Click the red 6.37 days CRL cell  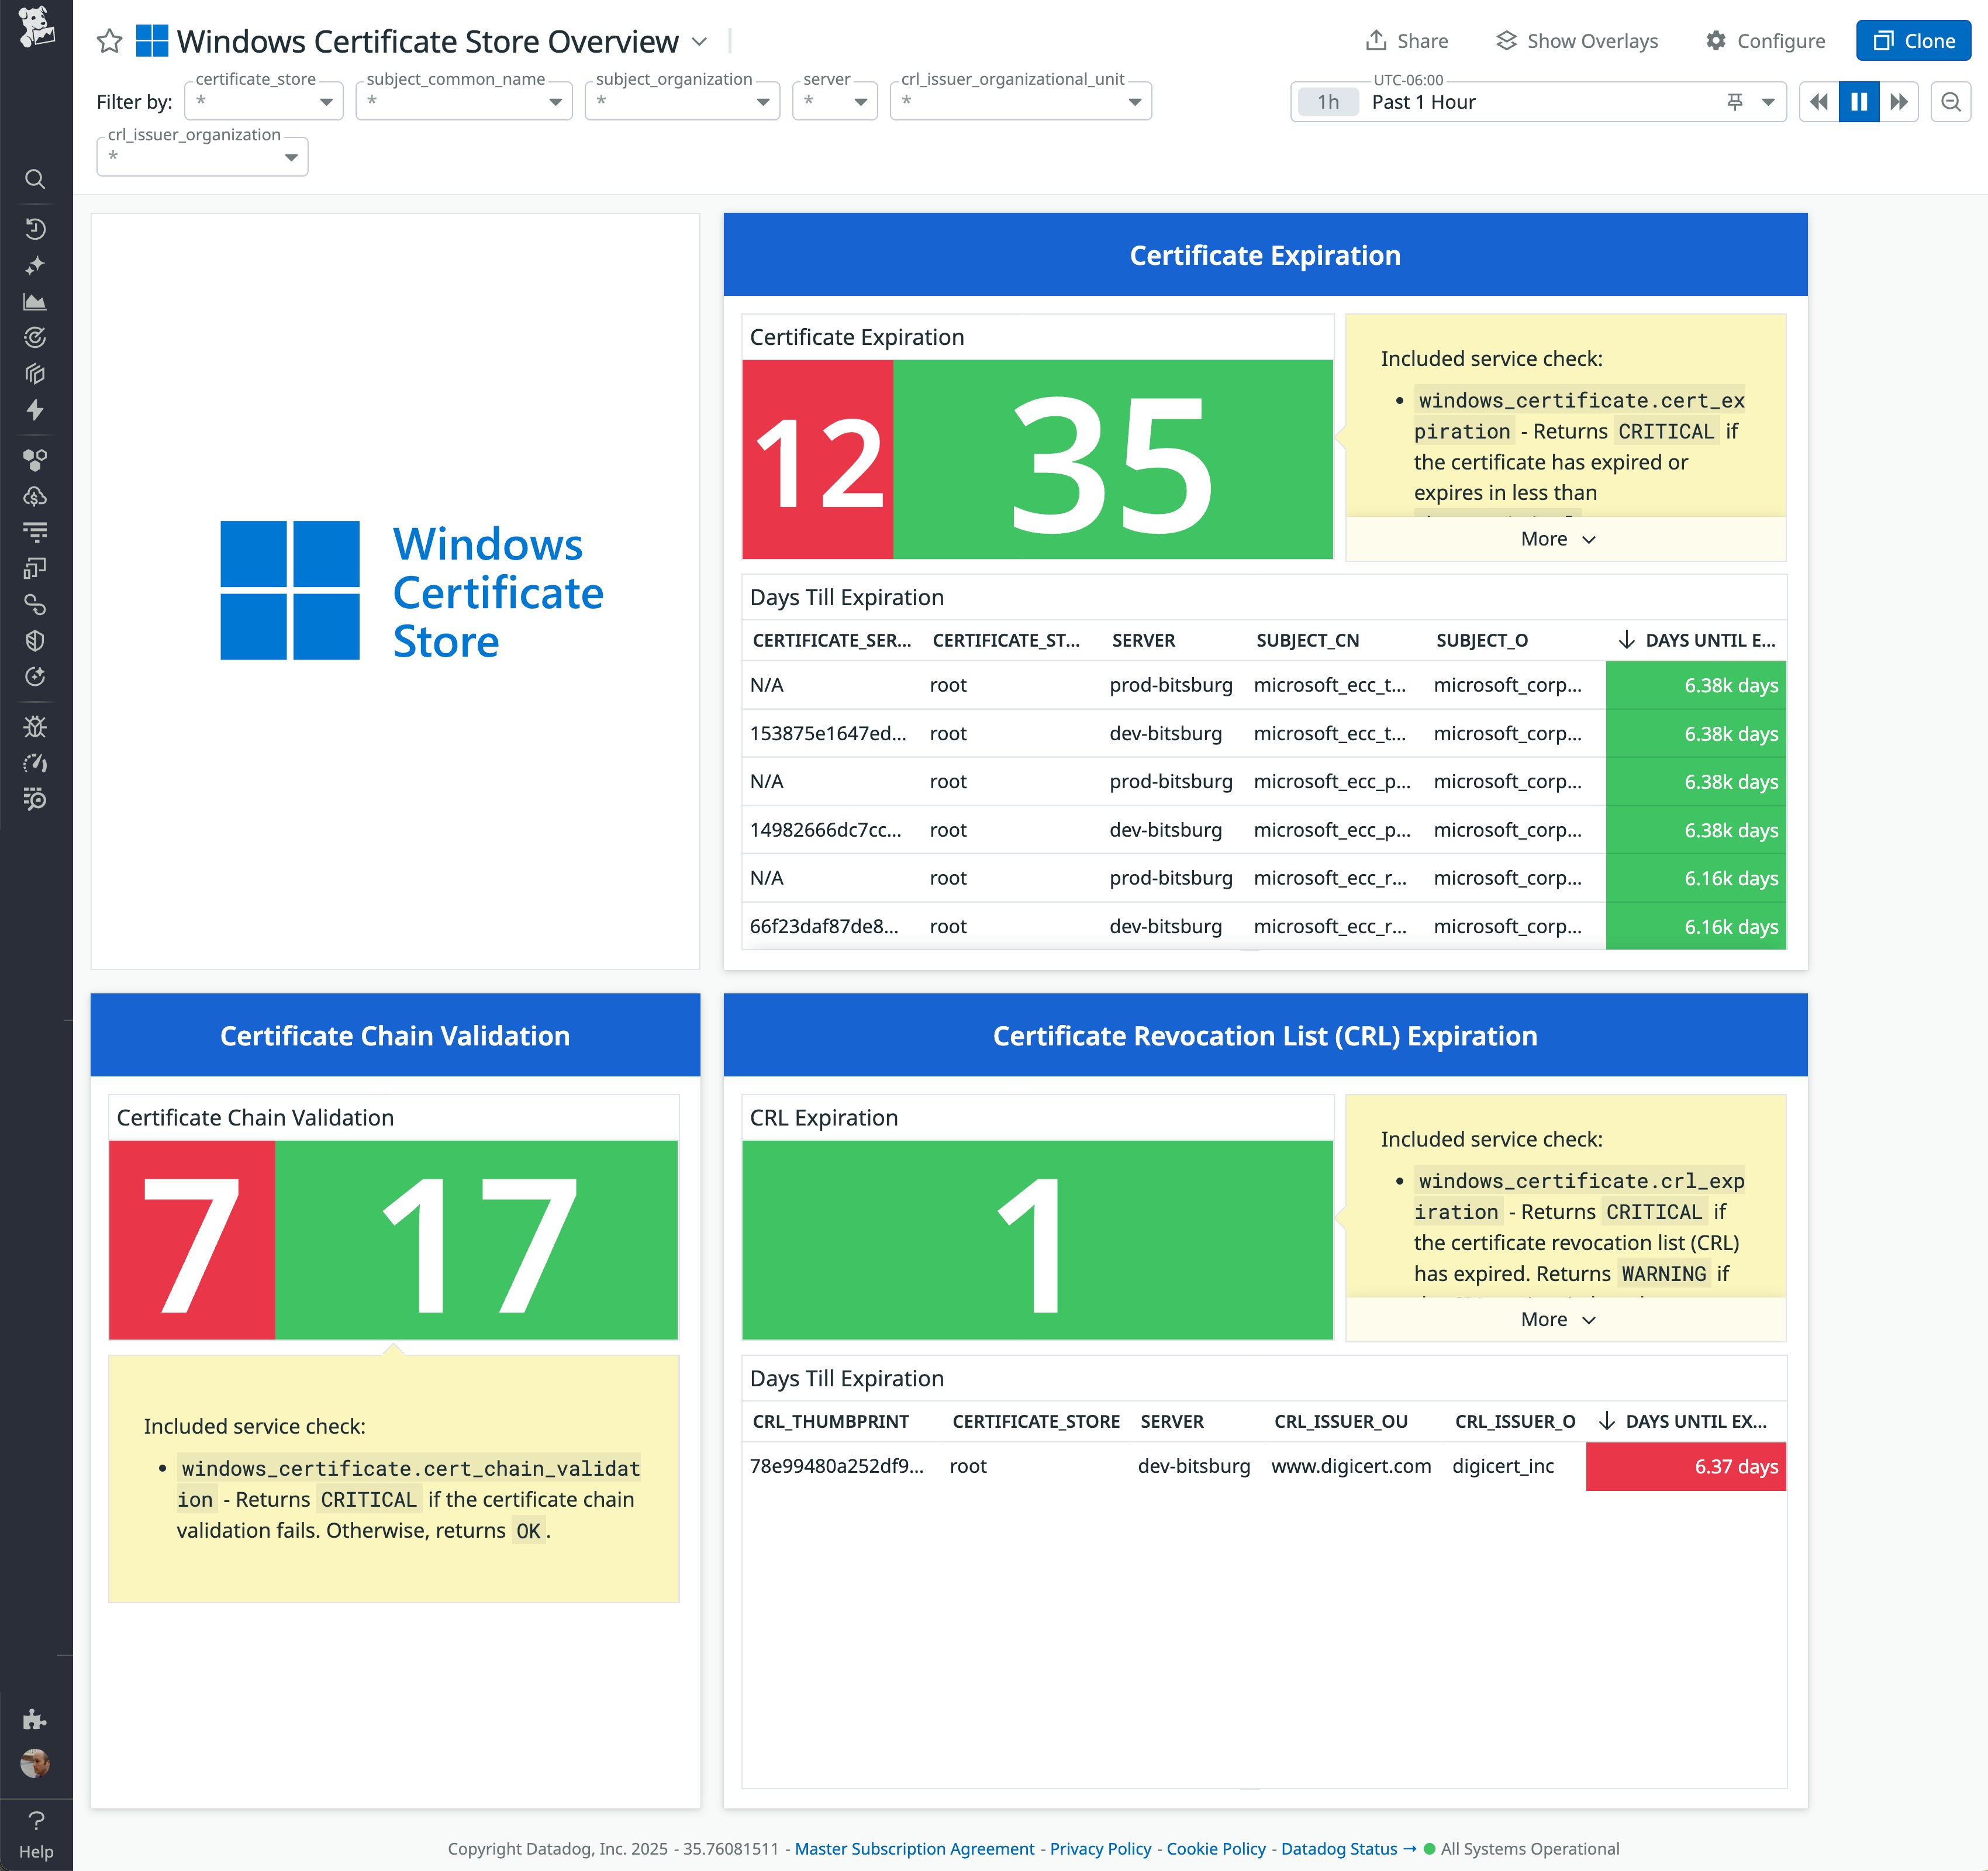coord(1686,1467)
